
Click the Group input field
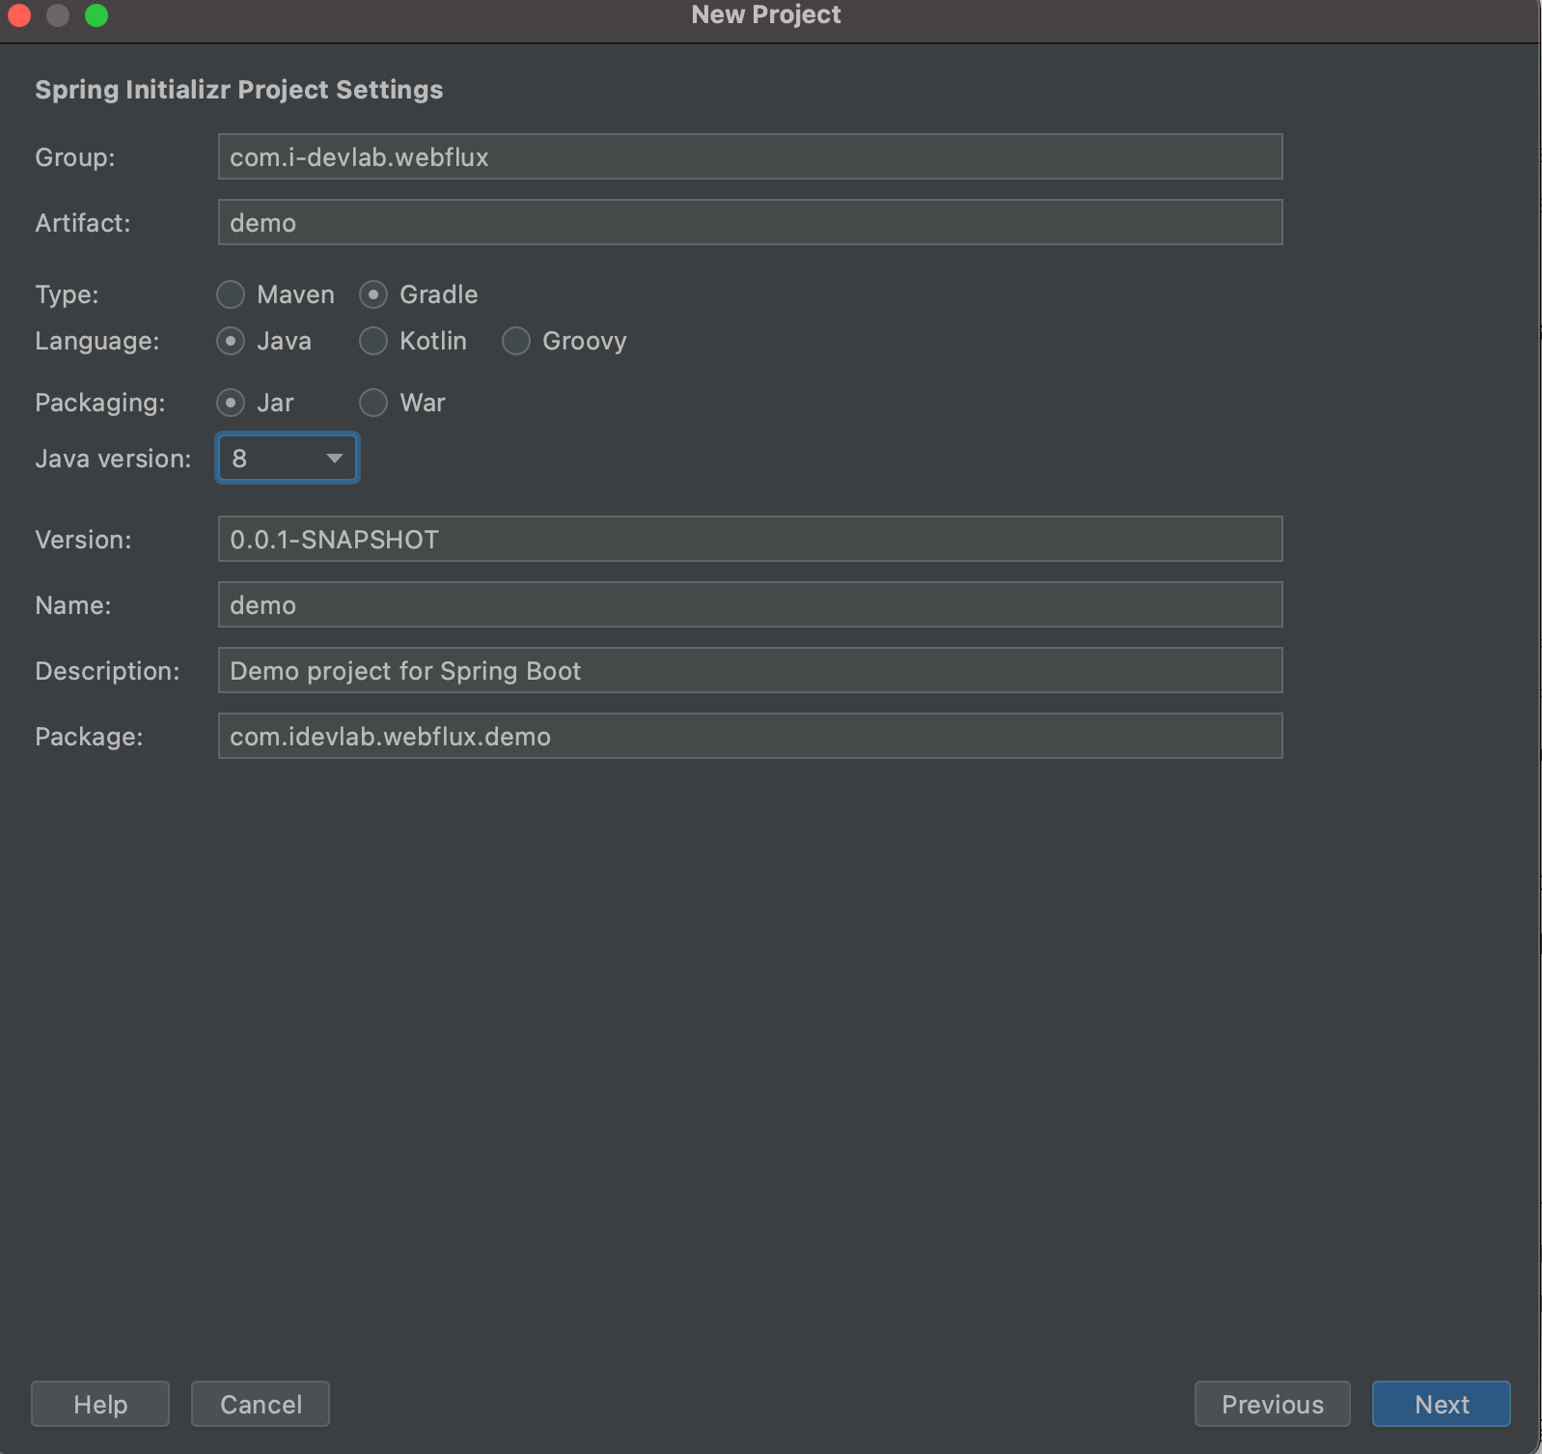click(750, 157)
